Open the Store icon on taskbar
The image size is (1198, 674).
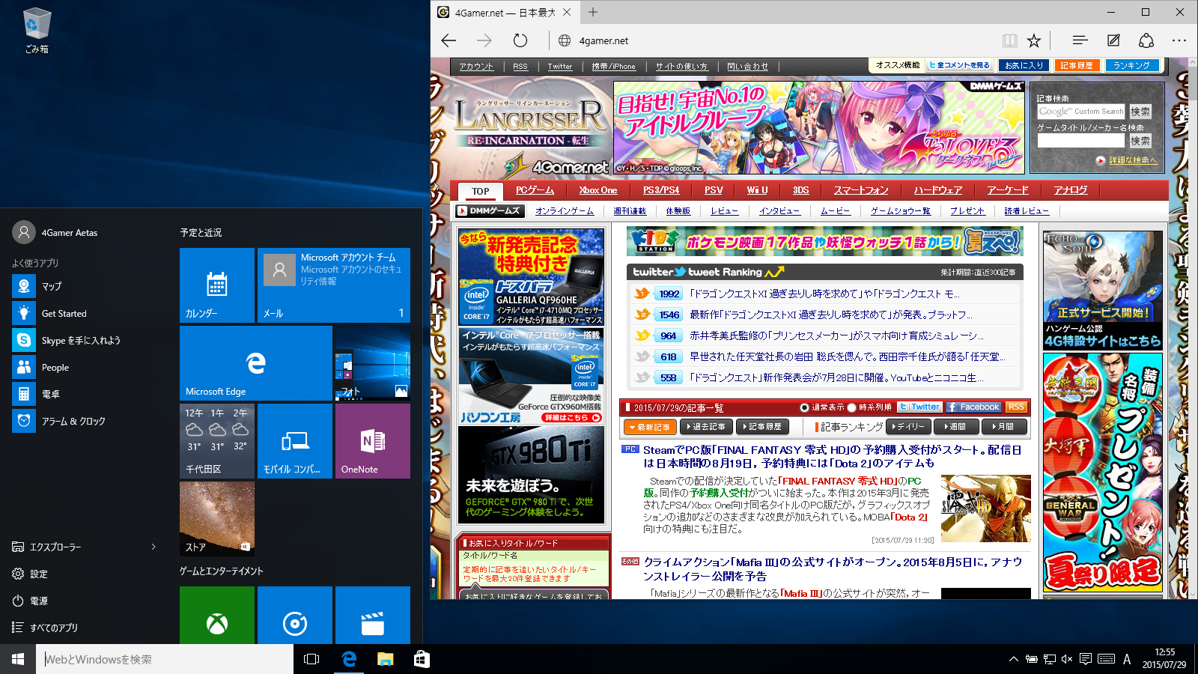pyautogui.click(x=422, y=659)
